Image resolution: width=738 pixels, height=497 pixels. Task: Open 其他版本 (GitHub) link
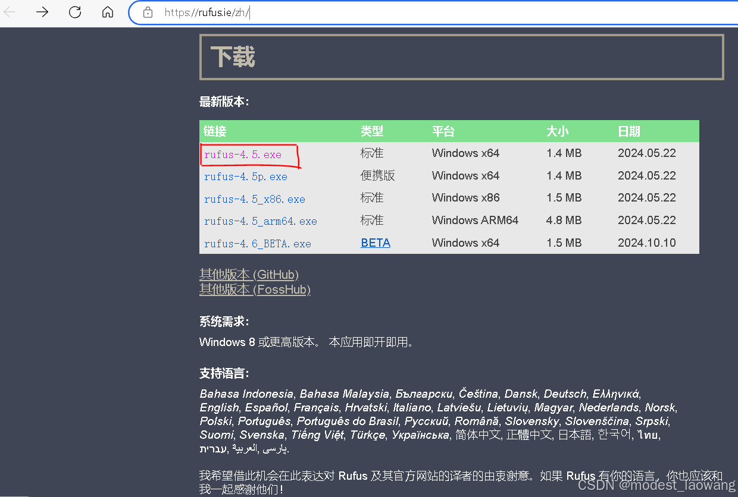249,274
